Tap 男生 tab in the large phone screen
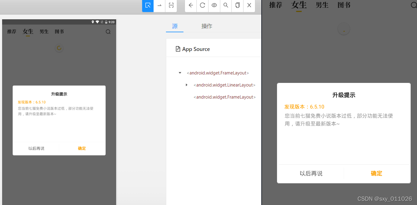This screenshot has height=205, width=417. click(x=322, y=5)
